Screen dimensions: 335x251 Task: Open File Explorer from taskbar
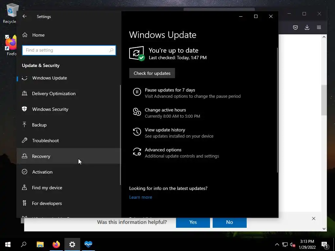click(x=40, y=244)
